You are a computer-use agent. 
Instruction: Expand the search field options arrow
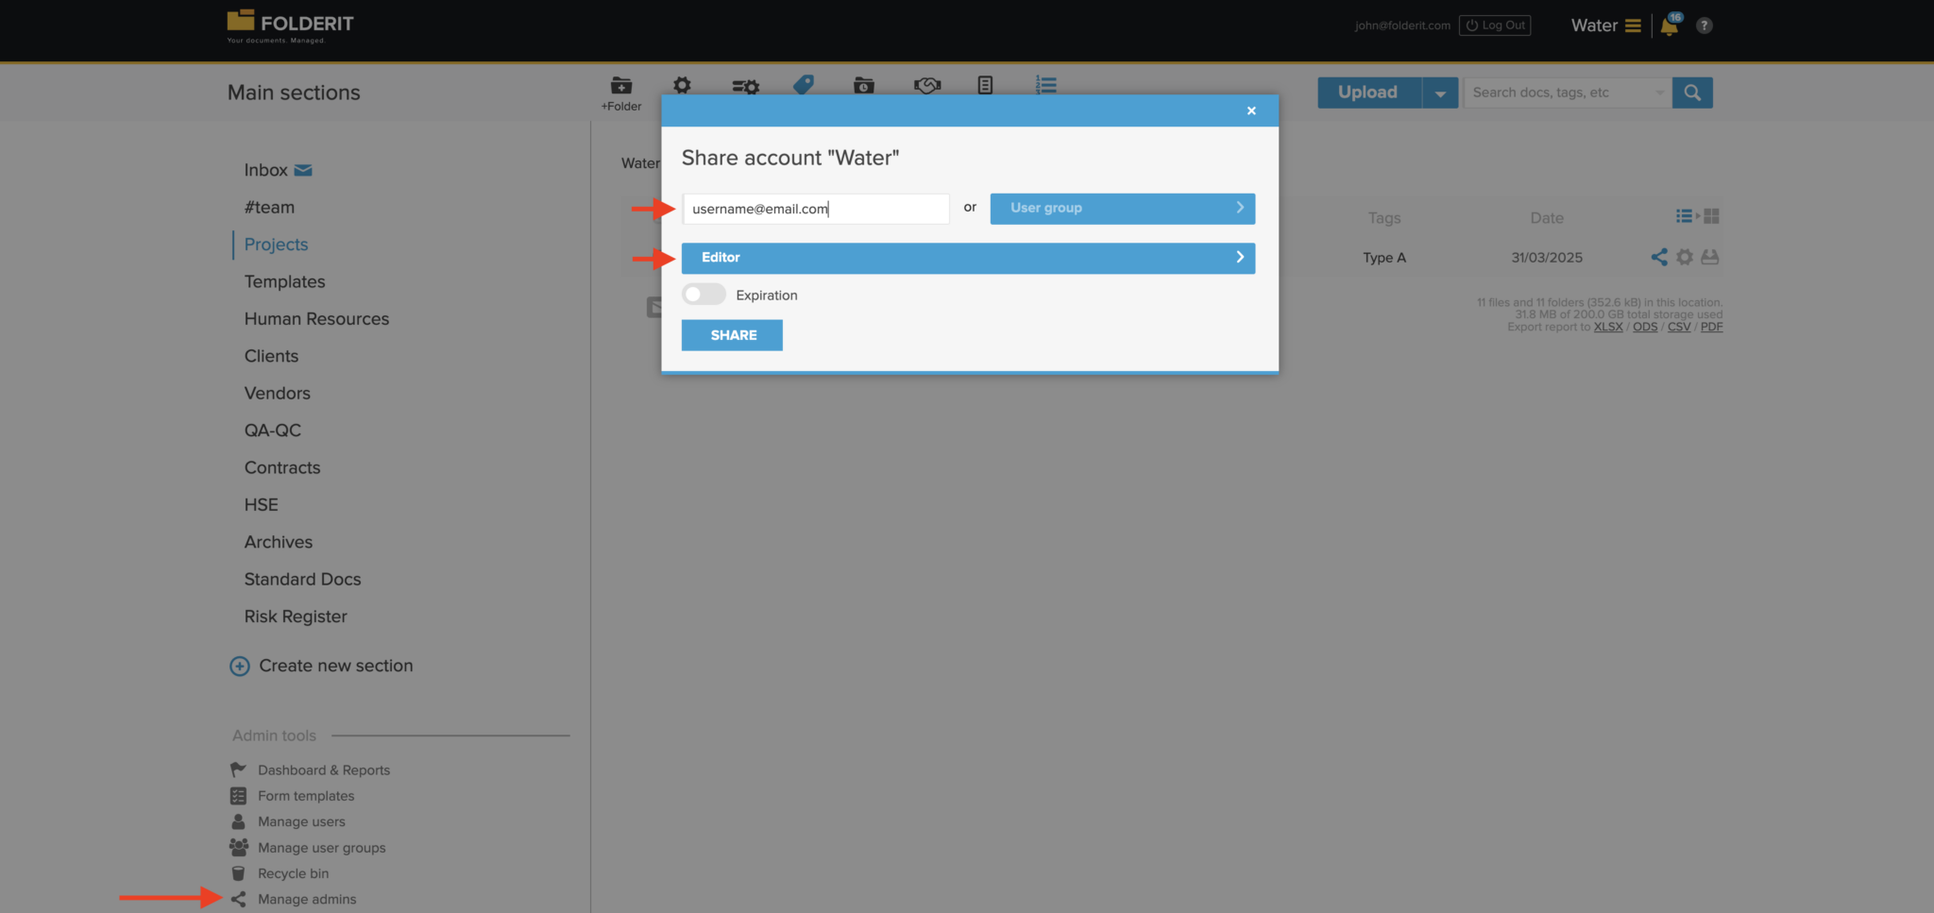[1659, 93]
